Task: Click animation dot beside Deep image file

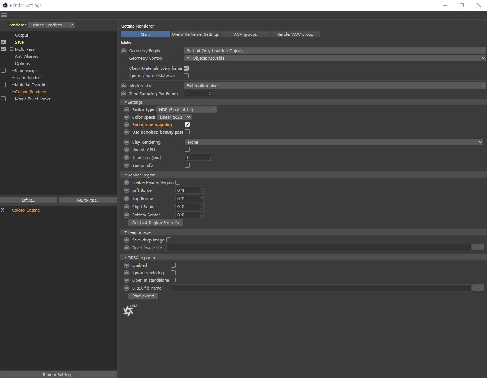Action: (x=127, y=248)
